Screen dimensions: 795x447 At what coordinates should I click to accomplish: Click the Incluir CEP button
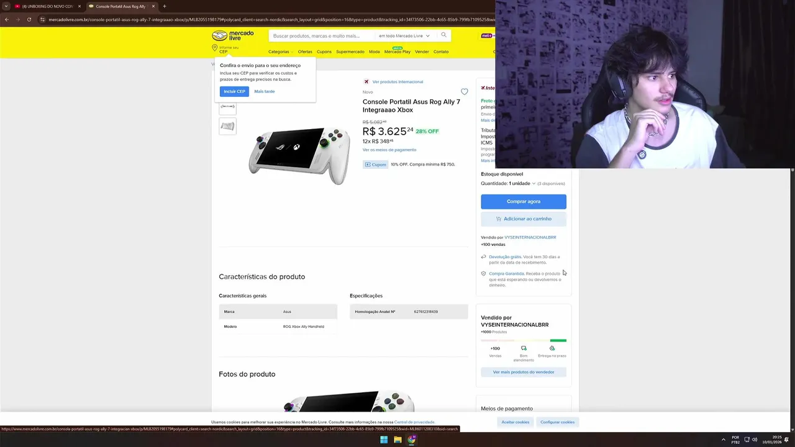pos(234,91)
